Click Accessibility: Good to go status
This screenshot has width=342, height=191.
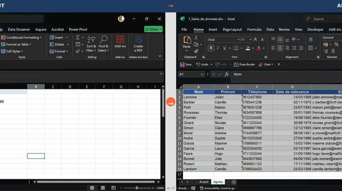tap(217, 188)
